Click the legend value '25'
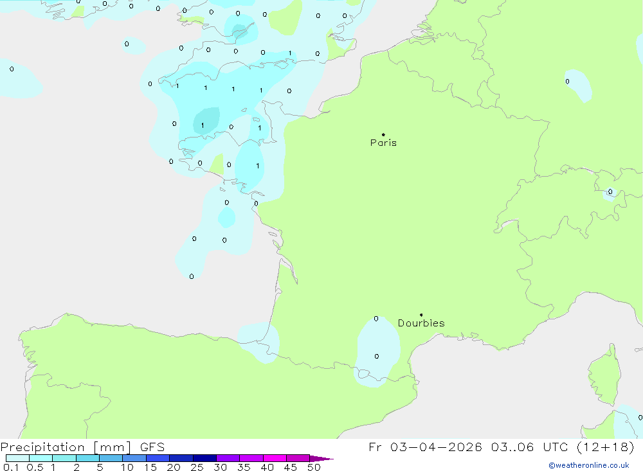Image resolution: width=643 pixels, height=471 pixels. point(197,467)
